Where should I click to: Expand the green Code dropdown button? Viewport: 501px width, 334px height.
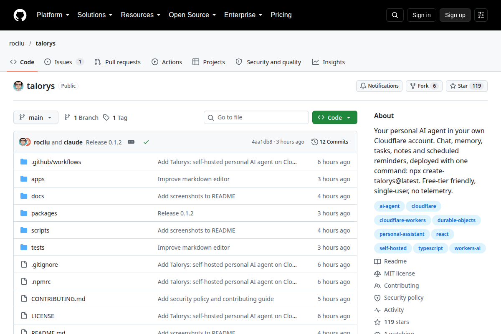pos(335,118)
